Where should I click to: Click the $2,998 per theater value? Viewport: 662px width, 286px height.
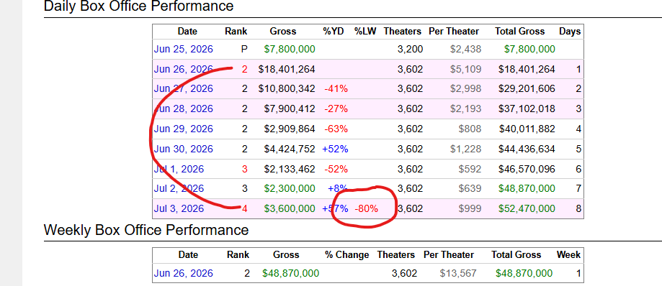click(465, 89)
